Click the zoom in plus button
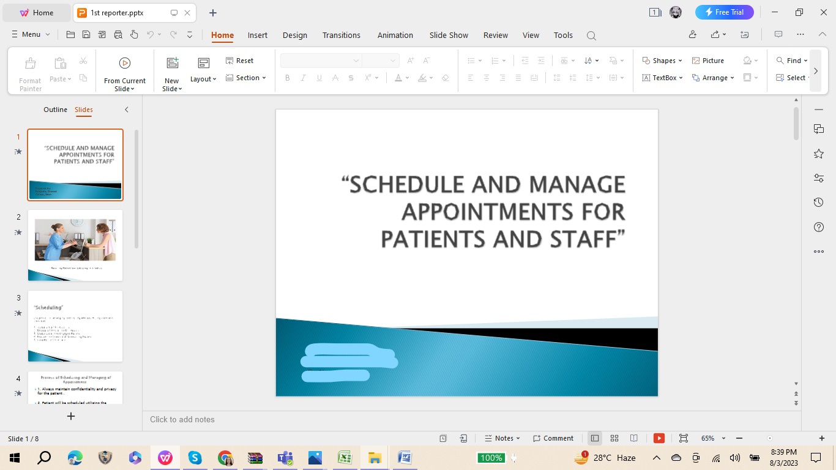Image resolution: width=836 pixels, height=470 pixels. click(822, 438)
